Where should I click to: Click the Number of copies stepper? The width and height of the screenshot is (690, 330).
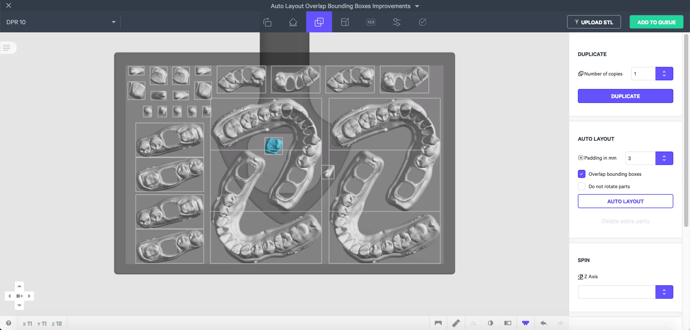tap(664, 74)
